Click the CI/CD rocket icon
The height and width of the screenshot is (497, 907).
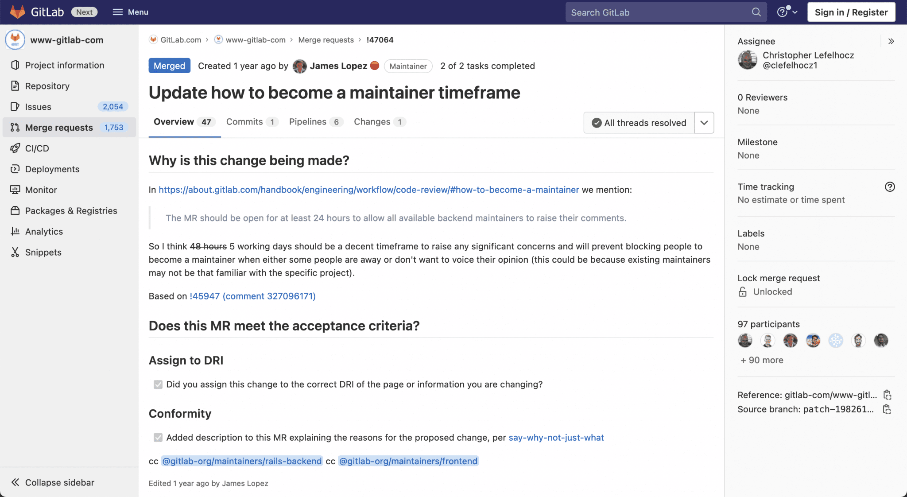coord(15,148)
